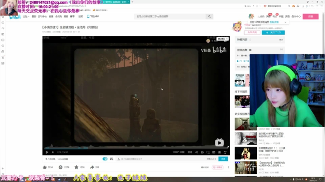The image size is (325, 182).
Task: Enter fullscreen with the player icon
Action: click(225, 152)
